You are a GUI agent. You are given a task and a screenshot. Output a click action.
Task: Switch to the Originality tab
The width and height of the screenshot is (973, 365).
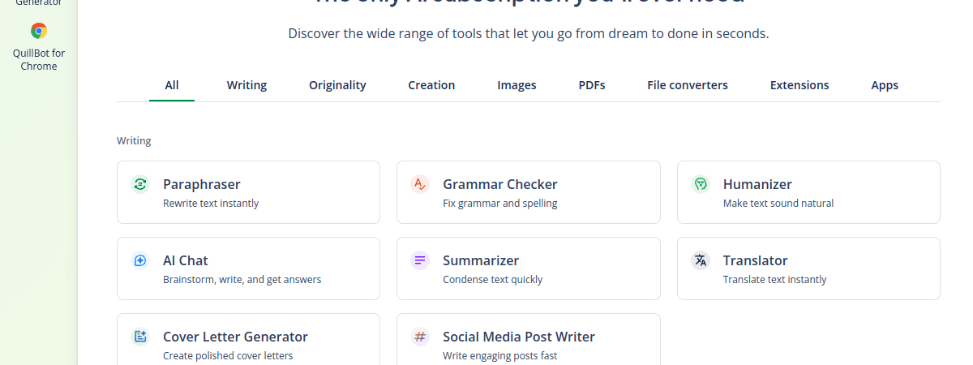(x=337, y=85)
